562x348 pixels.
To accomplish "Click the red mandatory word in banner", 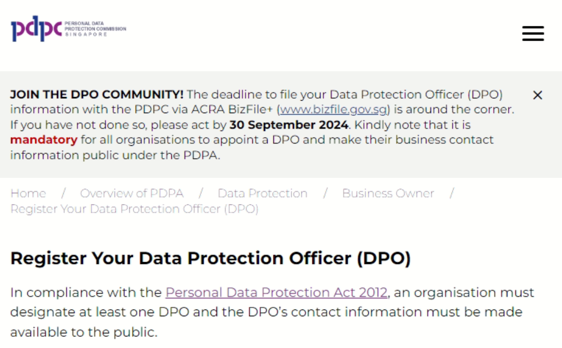I will [43, 140].
